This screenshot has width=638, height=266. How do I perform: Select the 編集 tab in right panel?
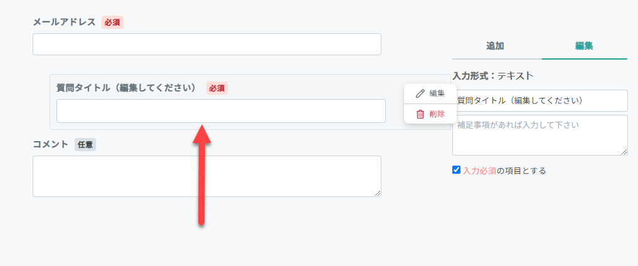tap(584, 46)
